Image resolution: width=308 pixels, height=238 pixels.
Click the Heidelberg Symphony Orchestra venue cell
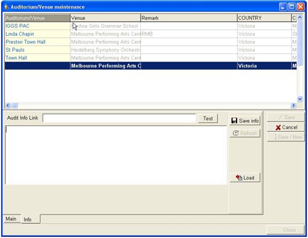105,50
